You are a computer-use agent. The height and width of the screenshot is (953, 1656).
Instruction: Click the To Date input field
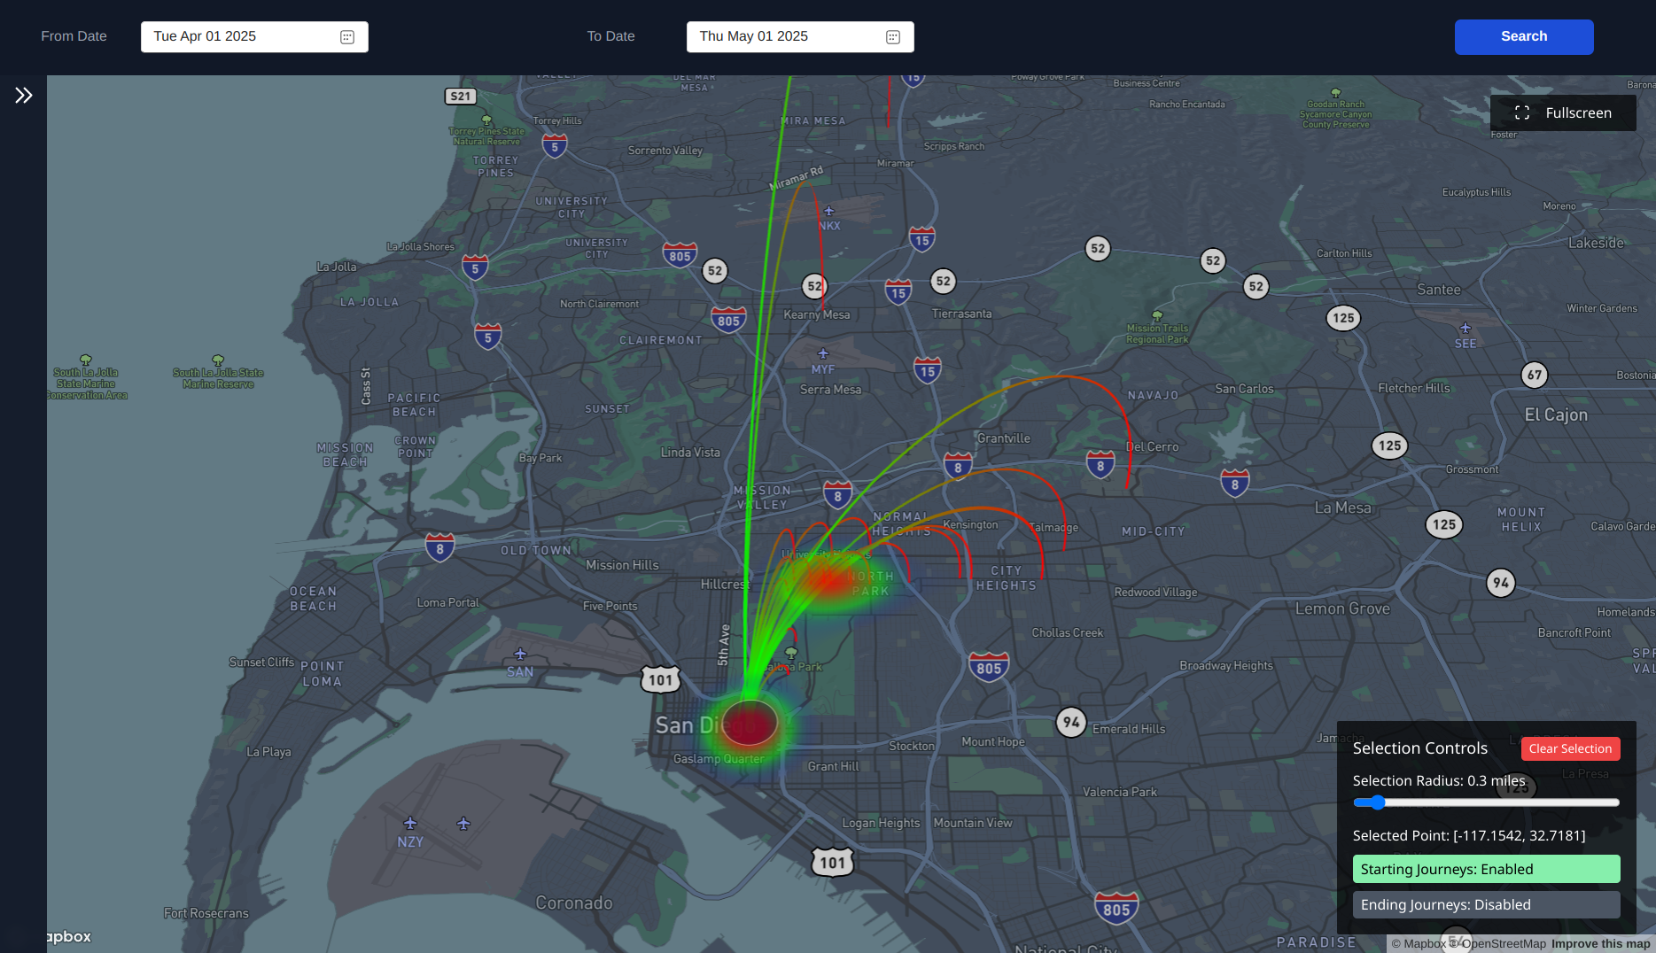(x=784, y=37)
